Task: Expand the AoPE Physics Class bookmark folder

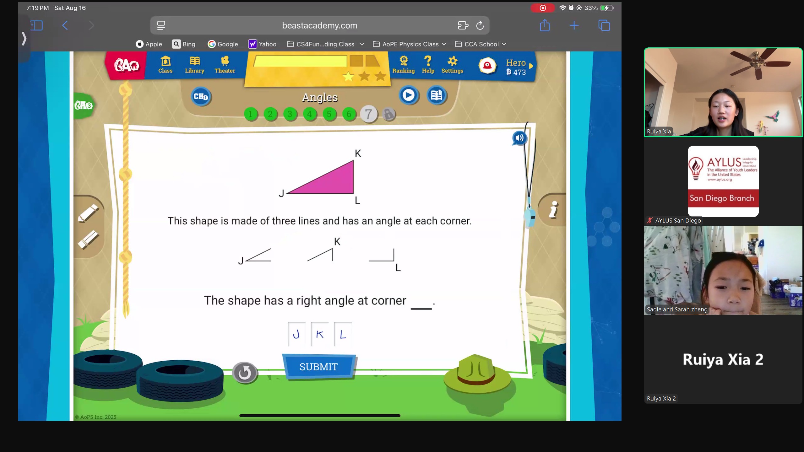Action: click(x=410, y=44)
